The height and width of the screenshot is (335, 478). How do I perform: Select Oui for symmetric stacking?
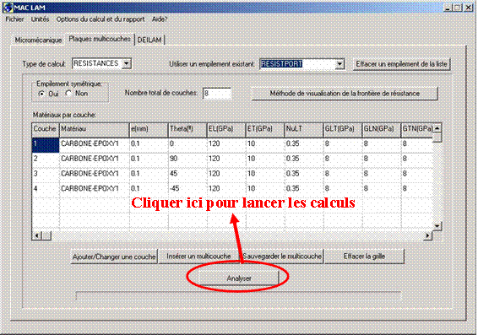pos(41,94)
